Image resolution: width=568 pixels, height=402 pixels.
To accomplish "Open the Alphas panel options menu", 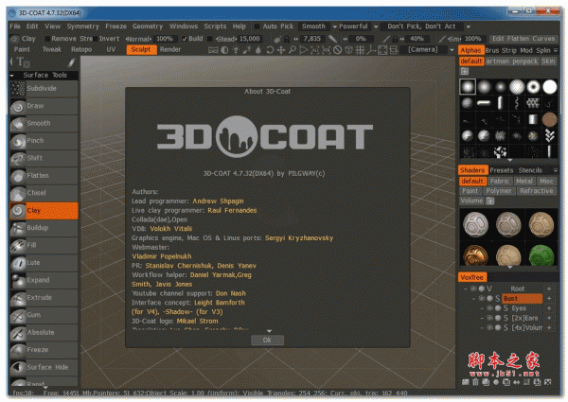I will pos(556,50).
